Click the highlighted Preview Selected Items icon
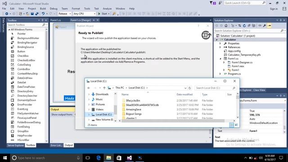Image resolution: width=288 pixels, height=162 pixels. point(269,26)
